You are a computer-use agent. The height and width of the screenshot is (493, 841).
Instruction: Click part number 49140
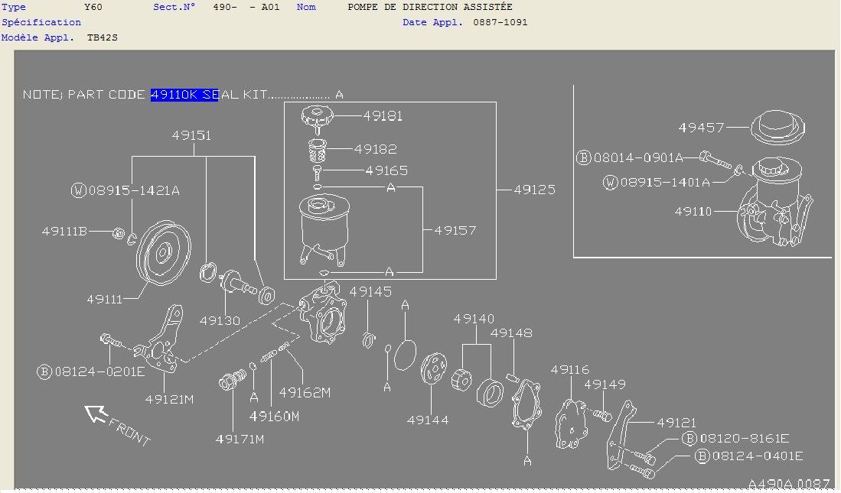click(474, 319)
